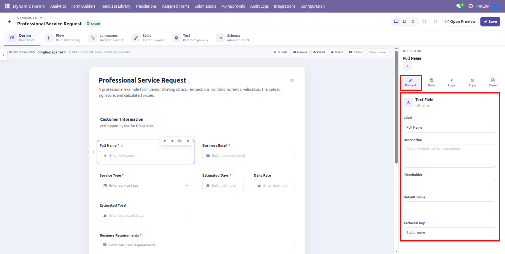The width and height of the screenshot is (505, 254).
Task: Click the Description textarea
Action: 450,156
